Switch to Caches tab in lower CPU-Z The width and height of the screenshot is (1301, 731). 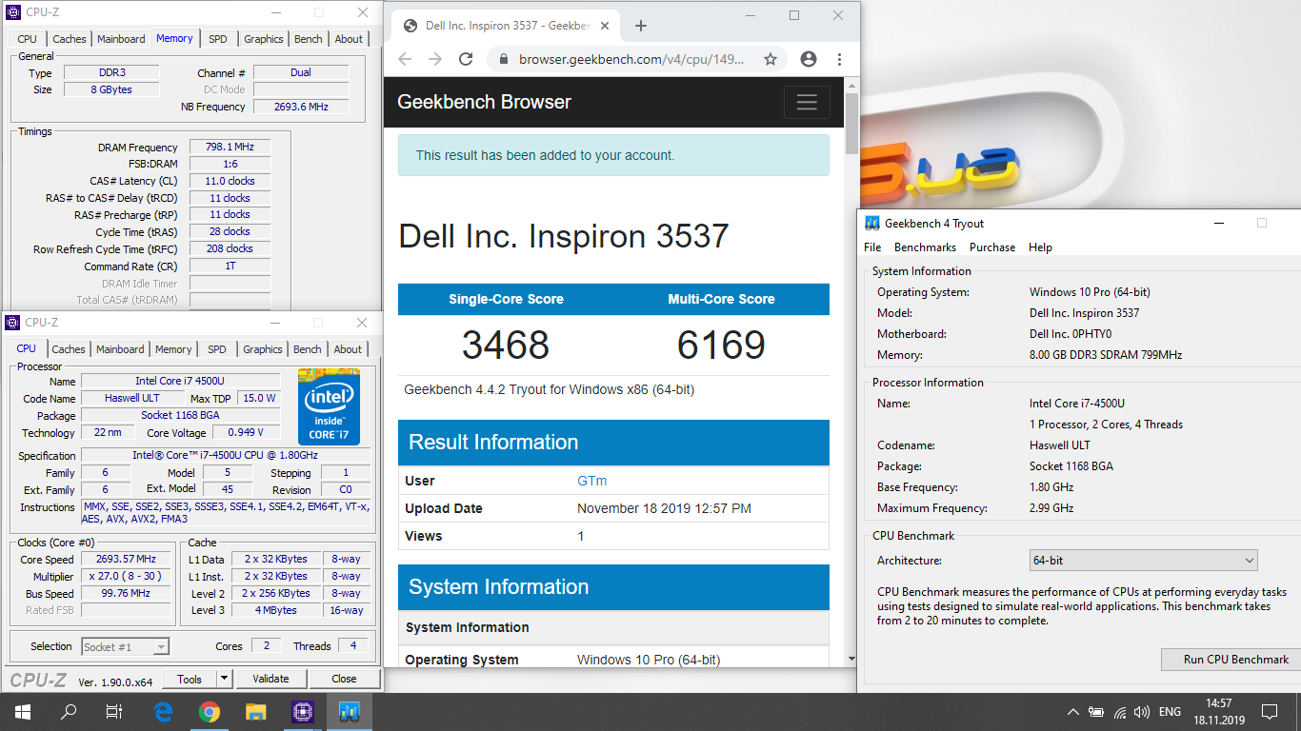tap(69, 349)
